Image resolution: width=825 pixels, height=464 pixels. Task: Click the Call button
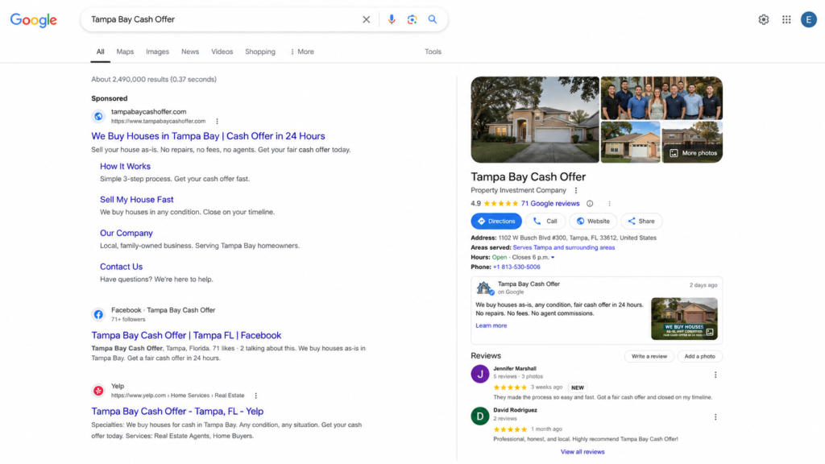pyautogui.click(x=545, y=222)
